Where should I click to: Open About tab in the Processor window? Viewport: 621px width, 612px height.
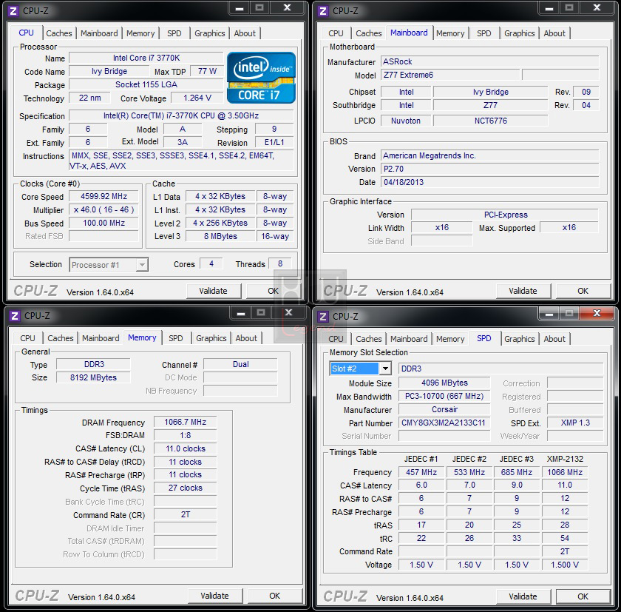coord(245,33)
